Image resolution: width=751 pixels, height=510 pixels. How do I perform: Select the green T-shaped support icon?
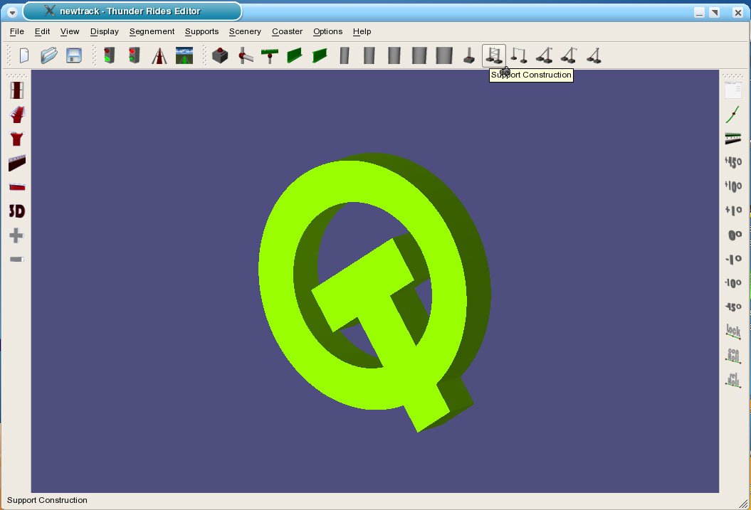270,55
